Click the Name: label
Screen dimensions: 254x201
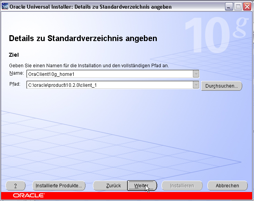[16, 73]
